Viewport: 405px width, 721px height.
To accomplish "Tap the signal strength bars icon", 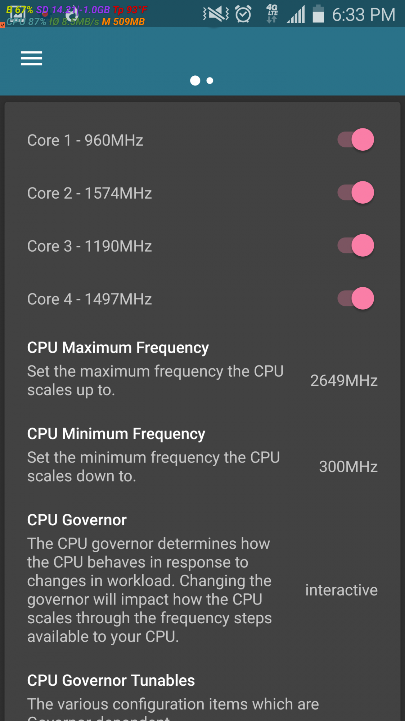I will tap(296, 15).
